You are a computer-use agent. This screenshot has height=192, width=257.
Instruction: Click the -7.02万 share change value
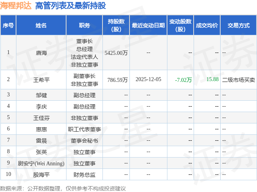tap(183, 80)
